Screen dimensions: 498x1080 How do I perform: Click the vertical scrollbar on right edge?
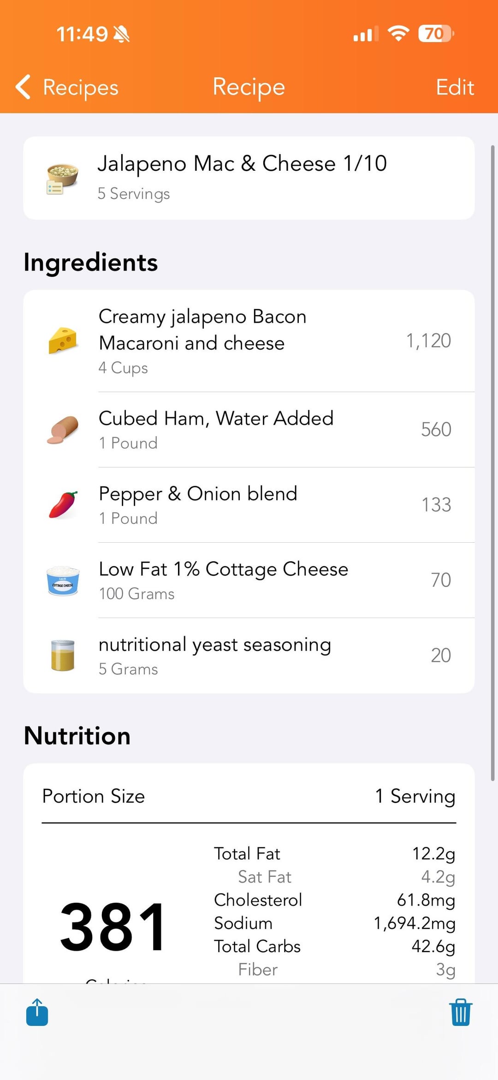pos(492,462)
